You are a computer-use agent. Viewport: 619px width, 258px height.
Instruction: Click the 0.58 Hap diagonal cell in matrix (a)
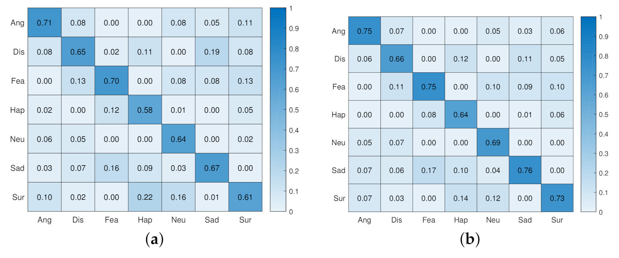click(145, 110)
